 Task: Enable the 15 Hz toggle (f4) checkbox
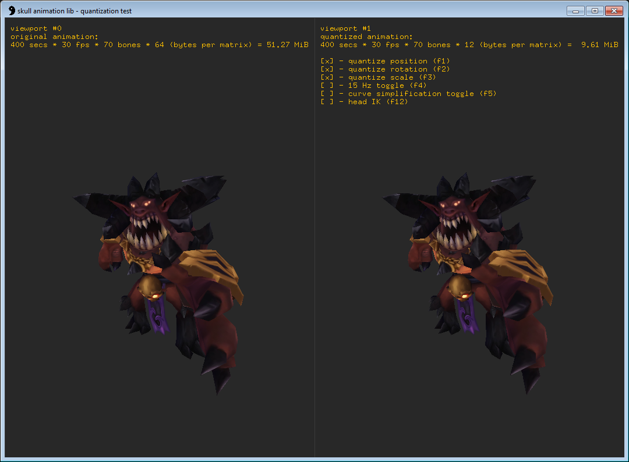pyautogui.click(x=327, y=86)
